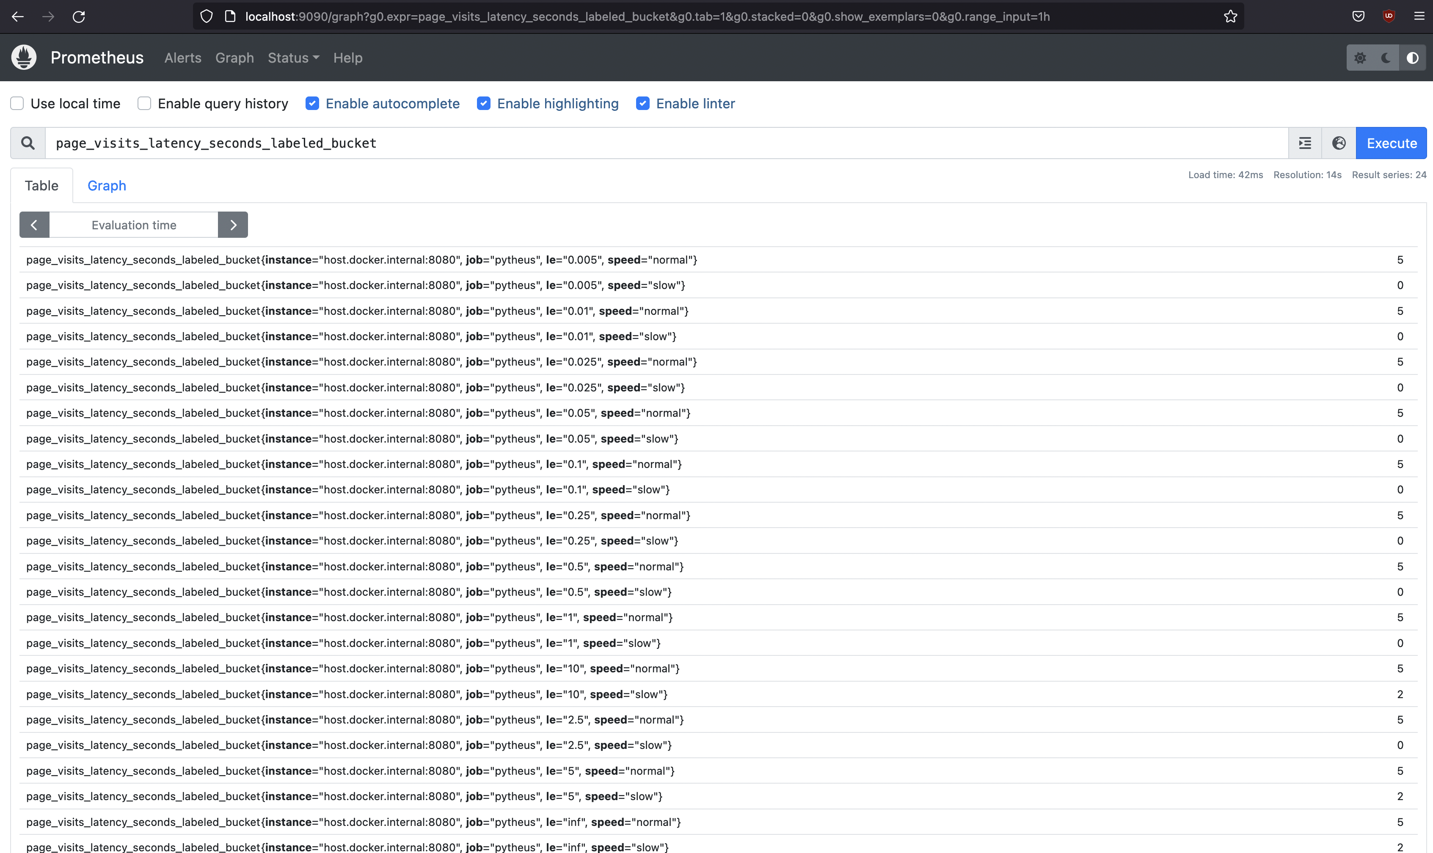Switch to light theme sun icon
This screenshot has height=853, width=1433.
(1360, 58)
